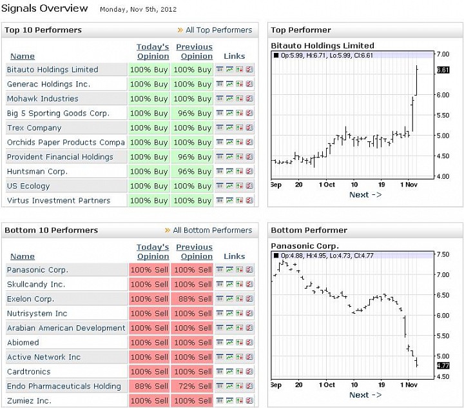Open quote table icon for Mohawk Industries
The height and width of the screenshot is (408, 464).
[x=220, y=98]
